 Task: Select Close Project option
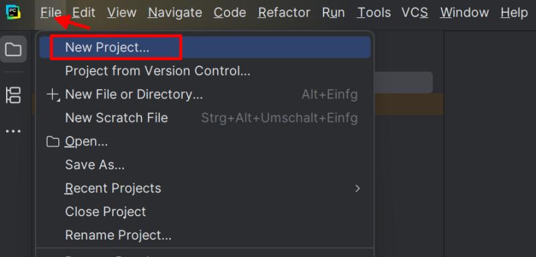(205, 211)
